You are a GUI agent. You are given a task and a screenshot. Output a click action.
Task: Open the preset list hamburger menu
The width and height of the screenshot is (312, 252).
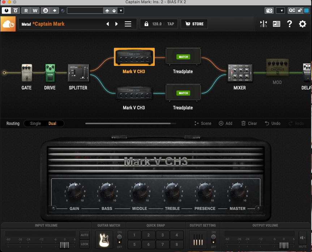click(128, 24)
